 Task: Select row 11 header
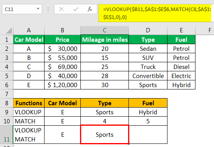[7, 134]
